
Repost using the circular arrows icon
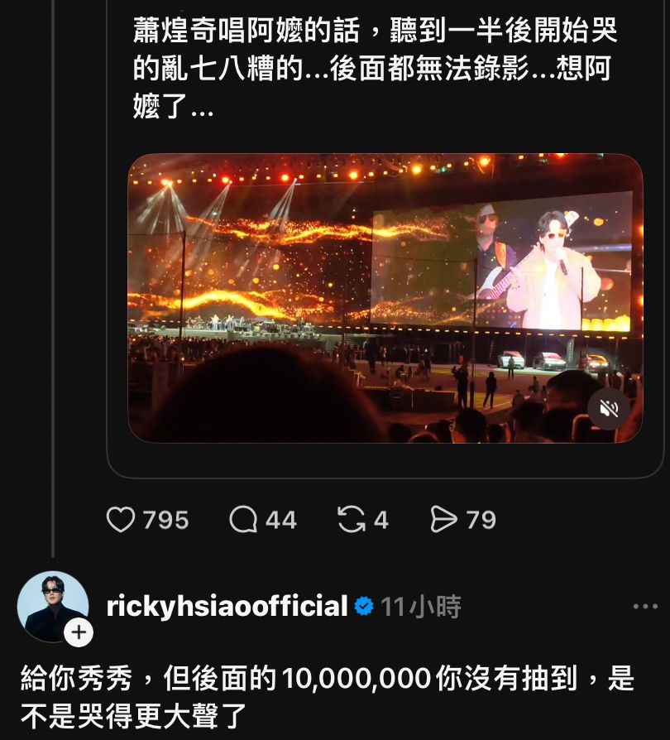coord(352,520)
